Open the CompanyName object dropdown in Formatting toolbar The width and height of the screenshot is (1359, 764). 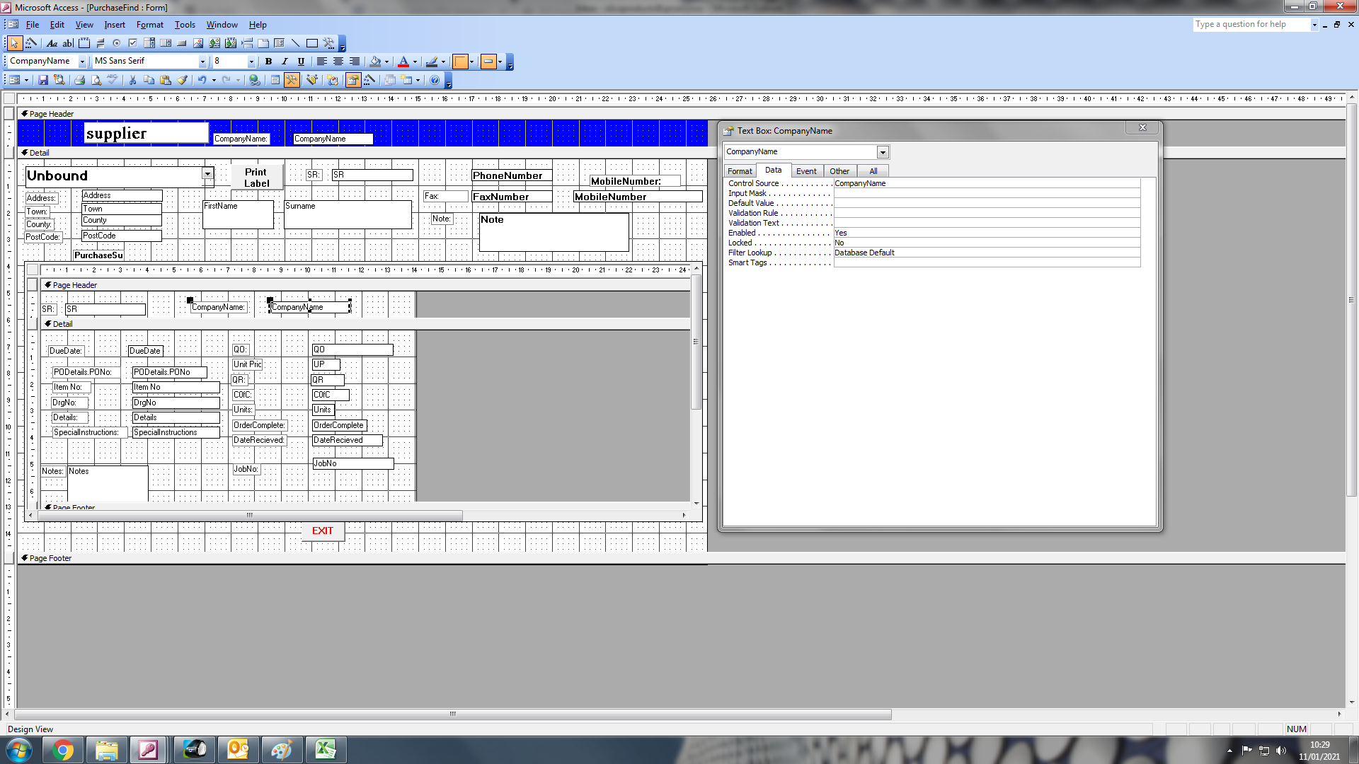tap(82, 62)
